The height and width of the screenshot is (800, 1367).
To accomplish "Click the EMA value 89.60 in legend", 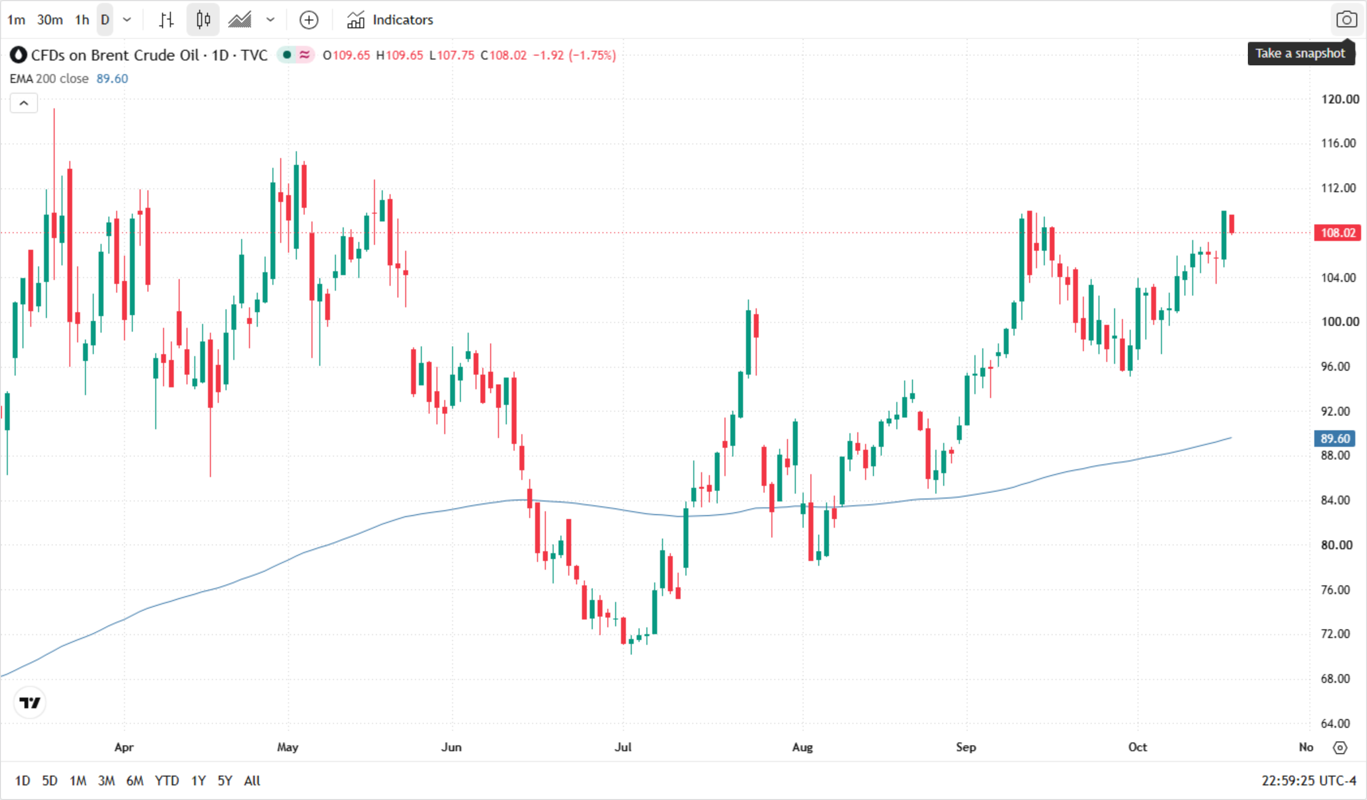I will (x=112, y=79).
